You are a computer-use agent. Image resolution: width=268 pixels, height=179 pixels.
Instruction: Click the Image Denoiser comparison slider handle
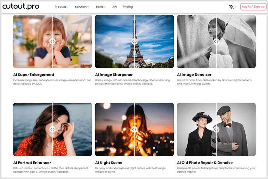pyautogui.click(x=216, y=42)
